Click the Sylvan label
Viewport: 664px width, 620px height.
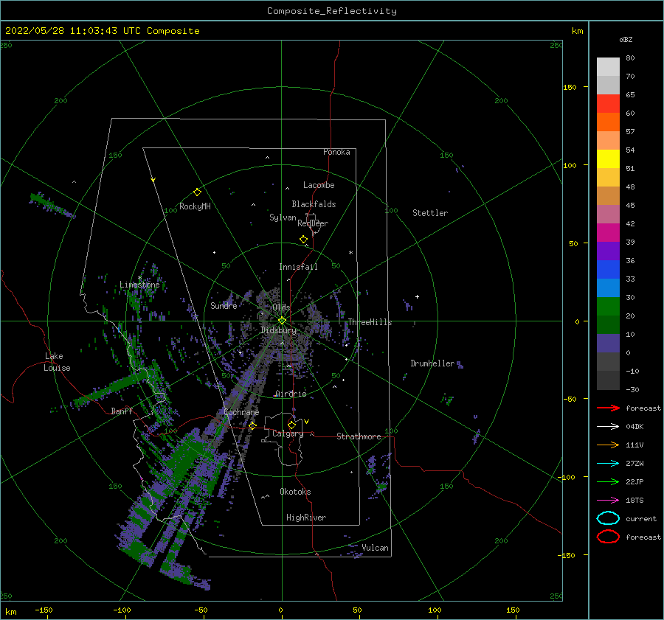pyautogui.click(x=283, y=217)
